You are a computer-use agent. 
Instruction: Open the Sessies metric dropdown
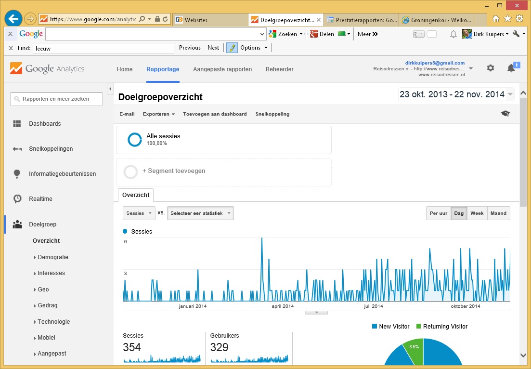pyautogui.click(x=139, y=213)
